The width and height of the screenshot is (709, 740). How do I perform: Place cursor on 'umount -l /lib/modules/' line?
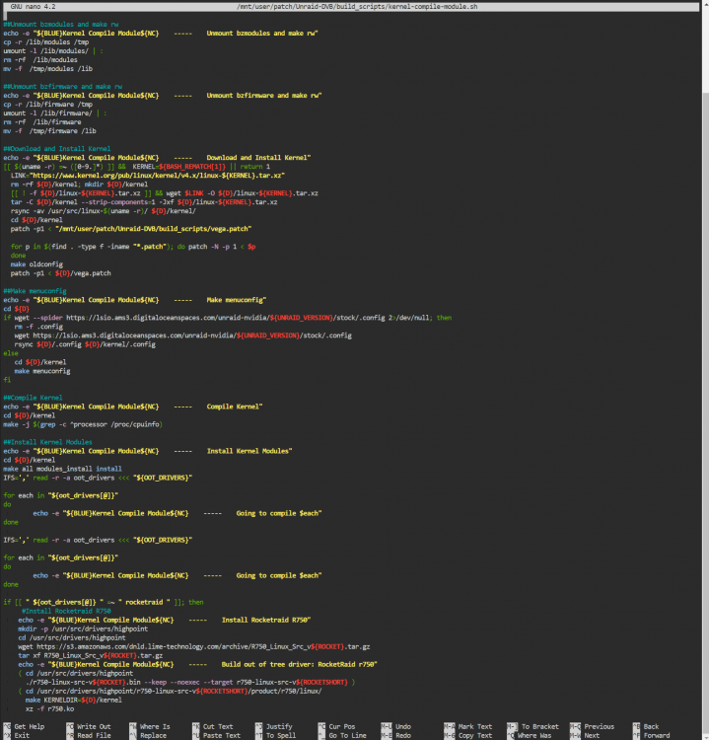tap(53, 51)
